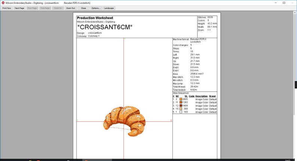Click stitch count 1489 in stop sequence

185,106
